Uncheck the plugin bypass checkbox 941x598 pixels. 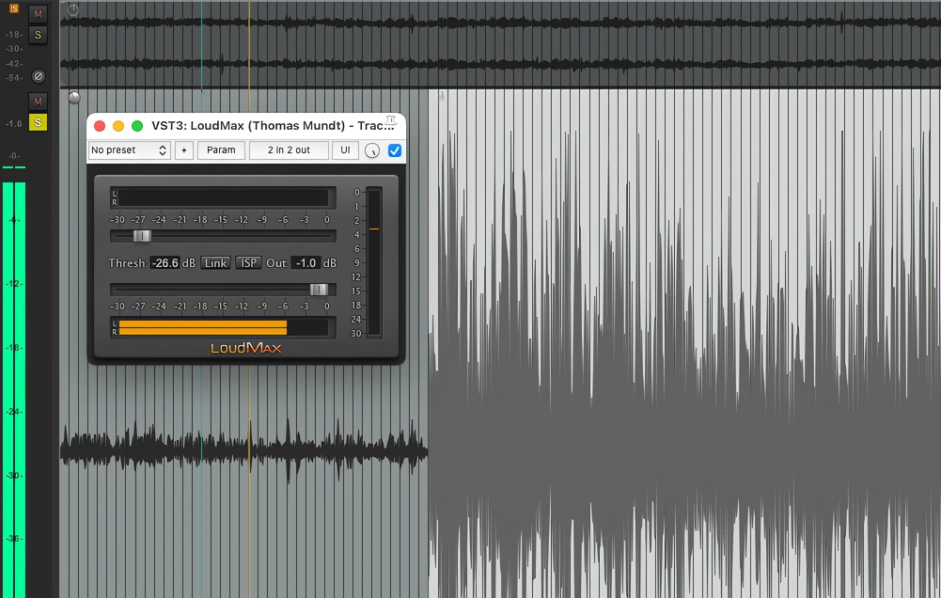point(394,150)
